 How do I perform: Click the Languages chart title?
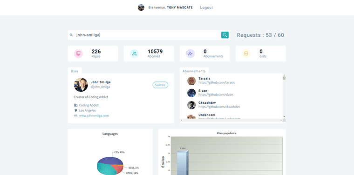110,134
